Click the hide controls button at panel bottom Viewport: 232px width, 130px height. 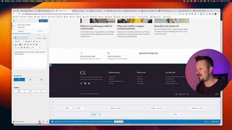[18, 122]
